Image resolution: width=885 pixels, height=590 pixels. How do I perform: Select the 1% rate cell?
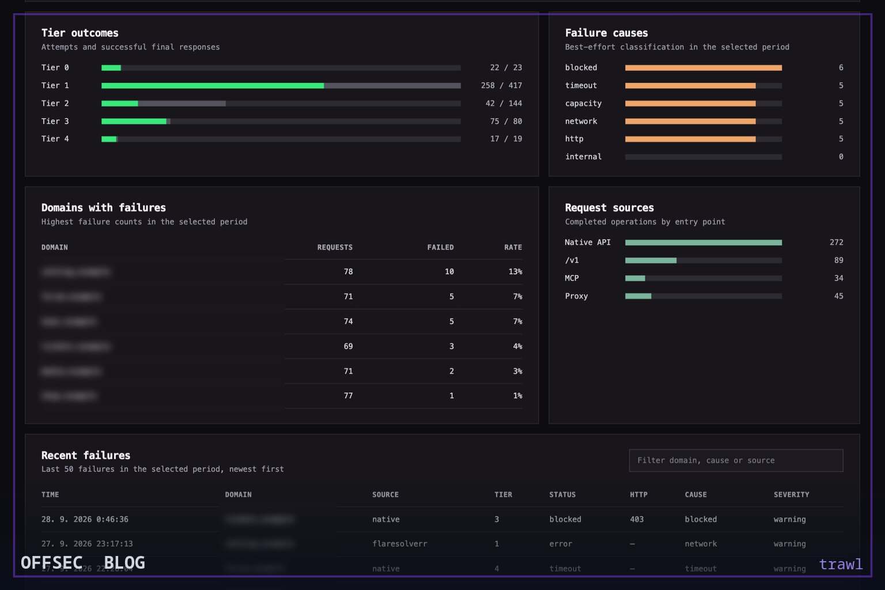click(517, 396)
